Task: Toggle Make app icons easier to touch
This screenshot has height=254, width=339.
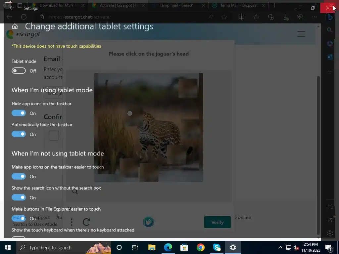Action: [x=19, y=177]
